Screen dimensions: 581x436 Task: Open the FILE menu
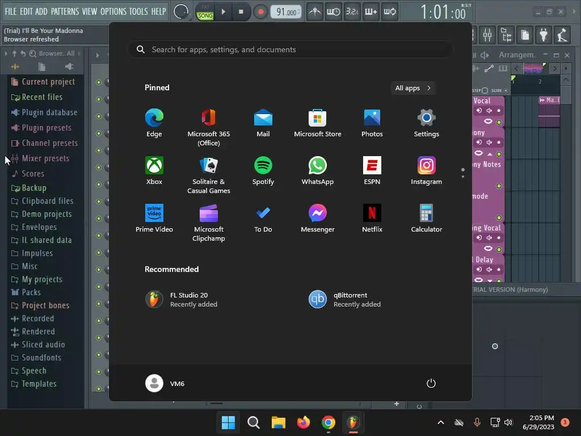click(11, 11)
